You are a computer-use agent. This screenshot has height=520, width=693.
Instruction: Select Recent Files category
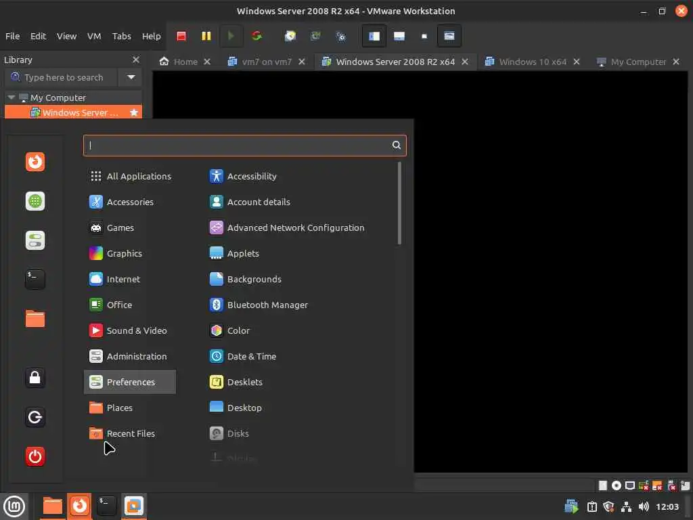click(x=131, y=433)
